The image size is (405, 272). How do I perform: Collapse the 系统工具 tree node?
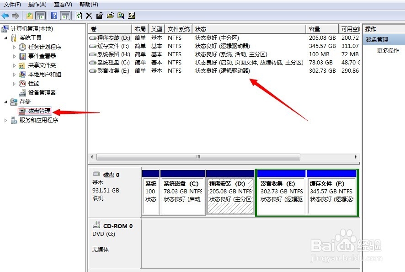(5, 37)
